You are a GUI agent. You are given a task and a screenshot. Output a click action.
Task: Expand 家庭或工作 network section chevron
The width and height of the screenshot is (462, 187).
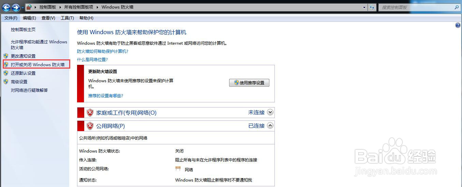coord(270,112)
